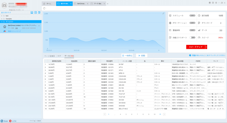Image resolution: width=227 pixels, height=123 pixels.
Task: Click the Skype link text
Action: (x=6, y=121)
